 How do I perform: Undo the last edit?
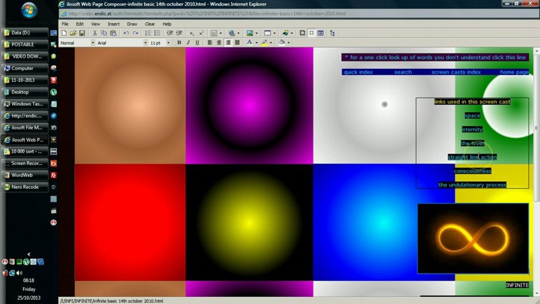click(126, 33)
